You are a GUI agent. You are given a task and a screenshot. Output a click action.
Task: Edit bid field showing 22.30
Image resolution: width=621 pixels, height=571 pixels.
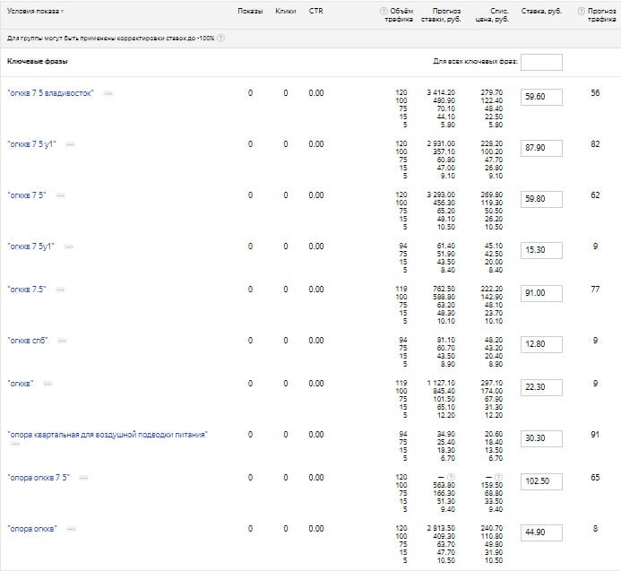point(541,387)
